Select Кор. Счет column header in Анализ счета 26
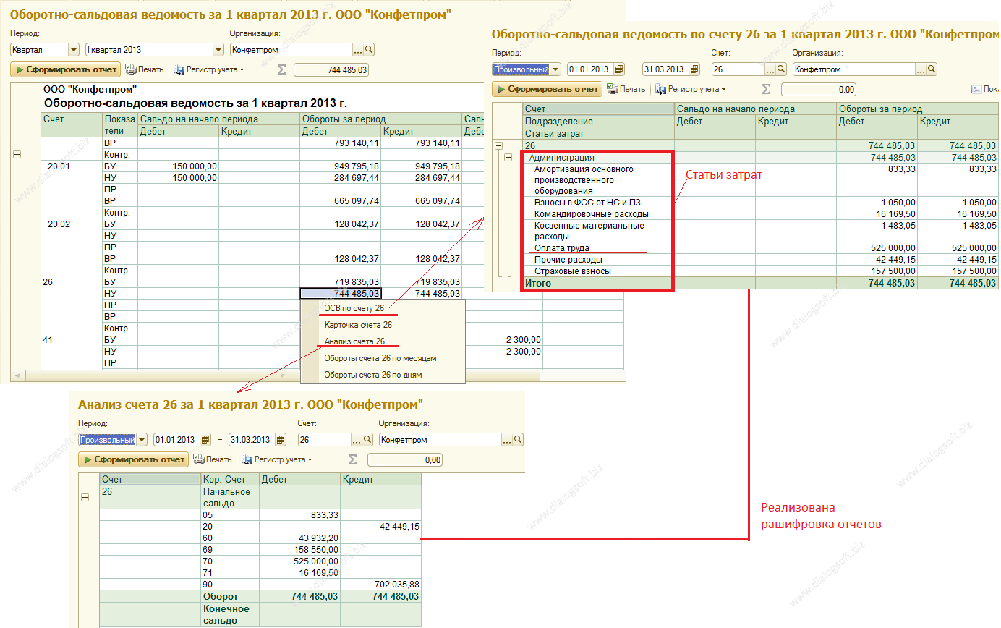The image size is (1001, 628). 230,479
